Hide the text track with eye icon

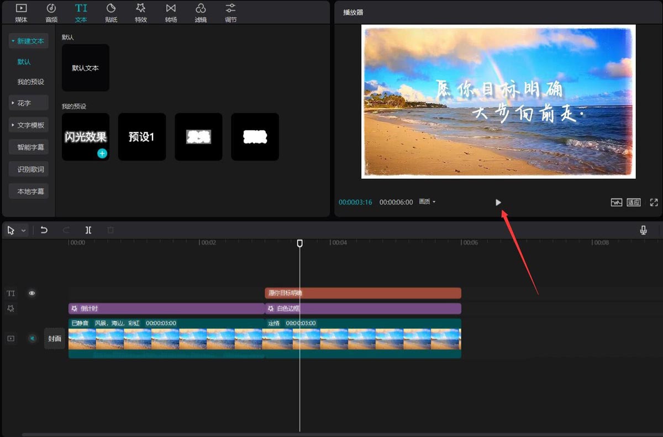point(32,294)
